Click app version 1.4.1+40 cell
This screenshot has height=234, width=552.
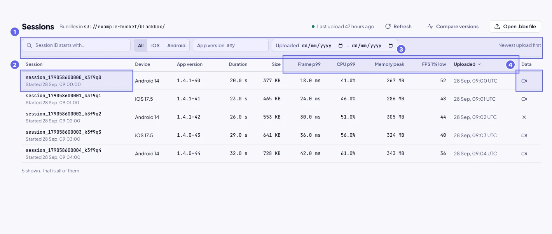point(189,81)
